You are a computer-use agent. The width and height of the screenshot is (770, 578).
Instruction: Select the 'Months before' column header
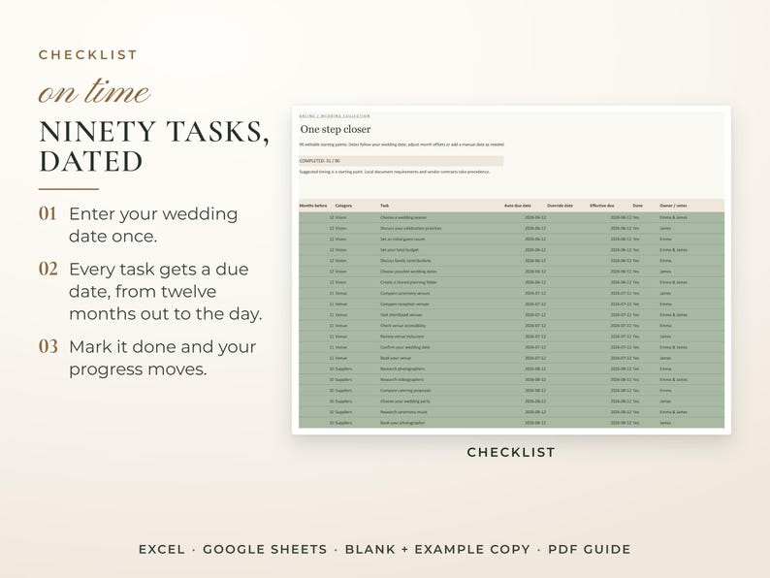313,206
